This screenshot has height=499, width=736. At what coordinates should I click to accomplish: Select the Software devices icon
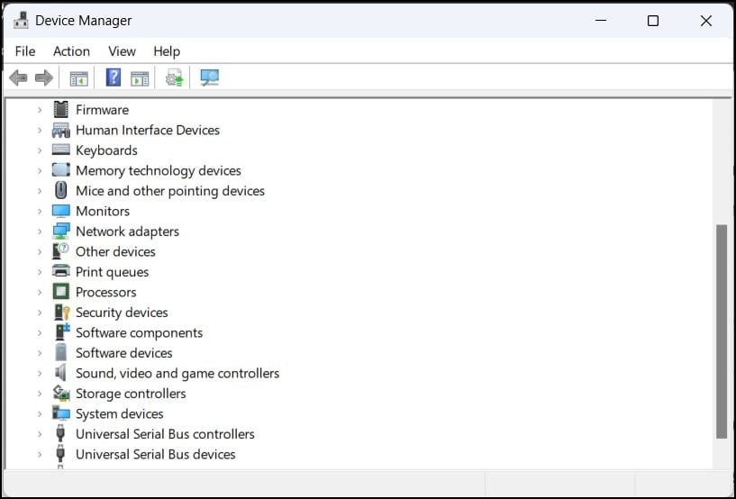60,352
